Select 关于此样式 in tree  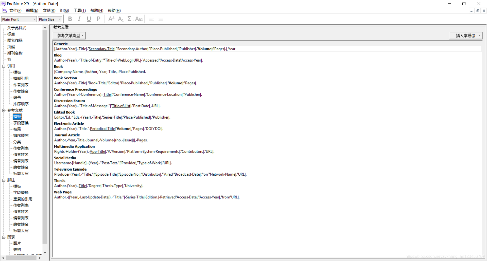coord(17,28)
